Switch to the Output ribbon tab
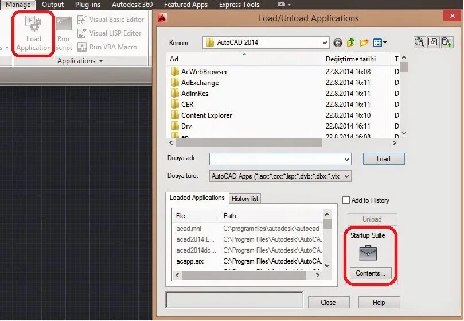The height and width of the screenshot is (321, 464). (x=53, y=5)
